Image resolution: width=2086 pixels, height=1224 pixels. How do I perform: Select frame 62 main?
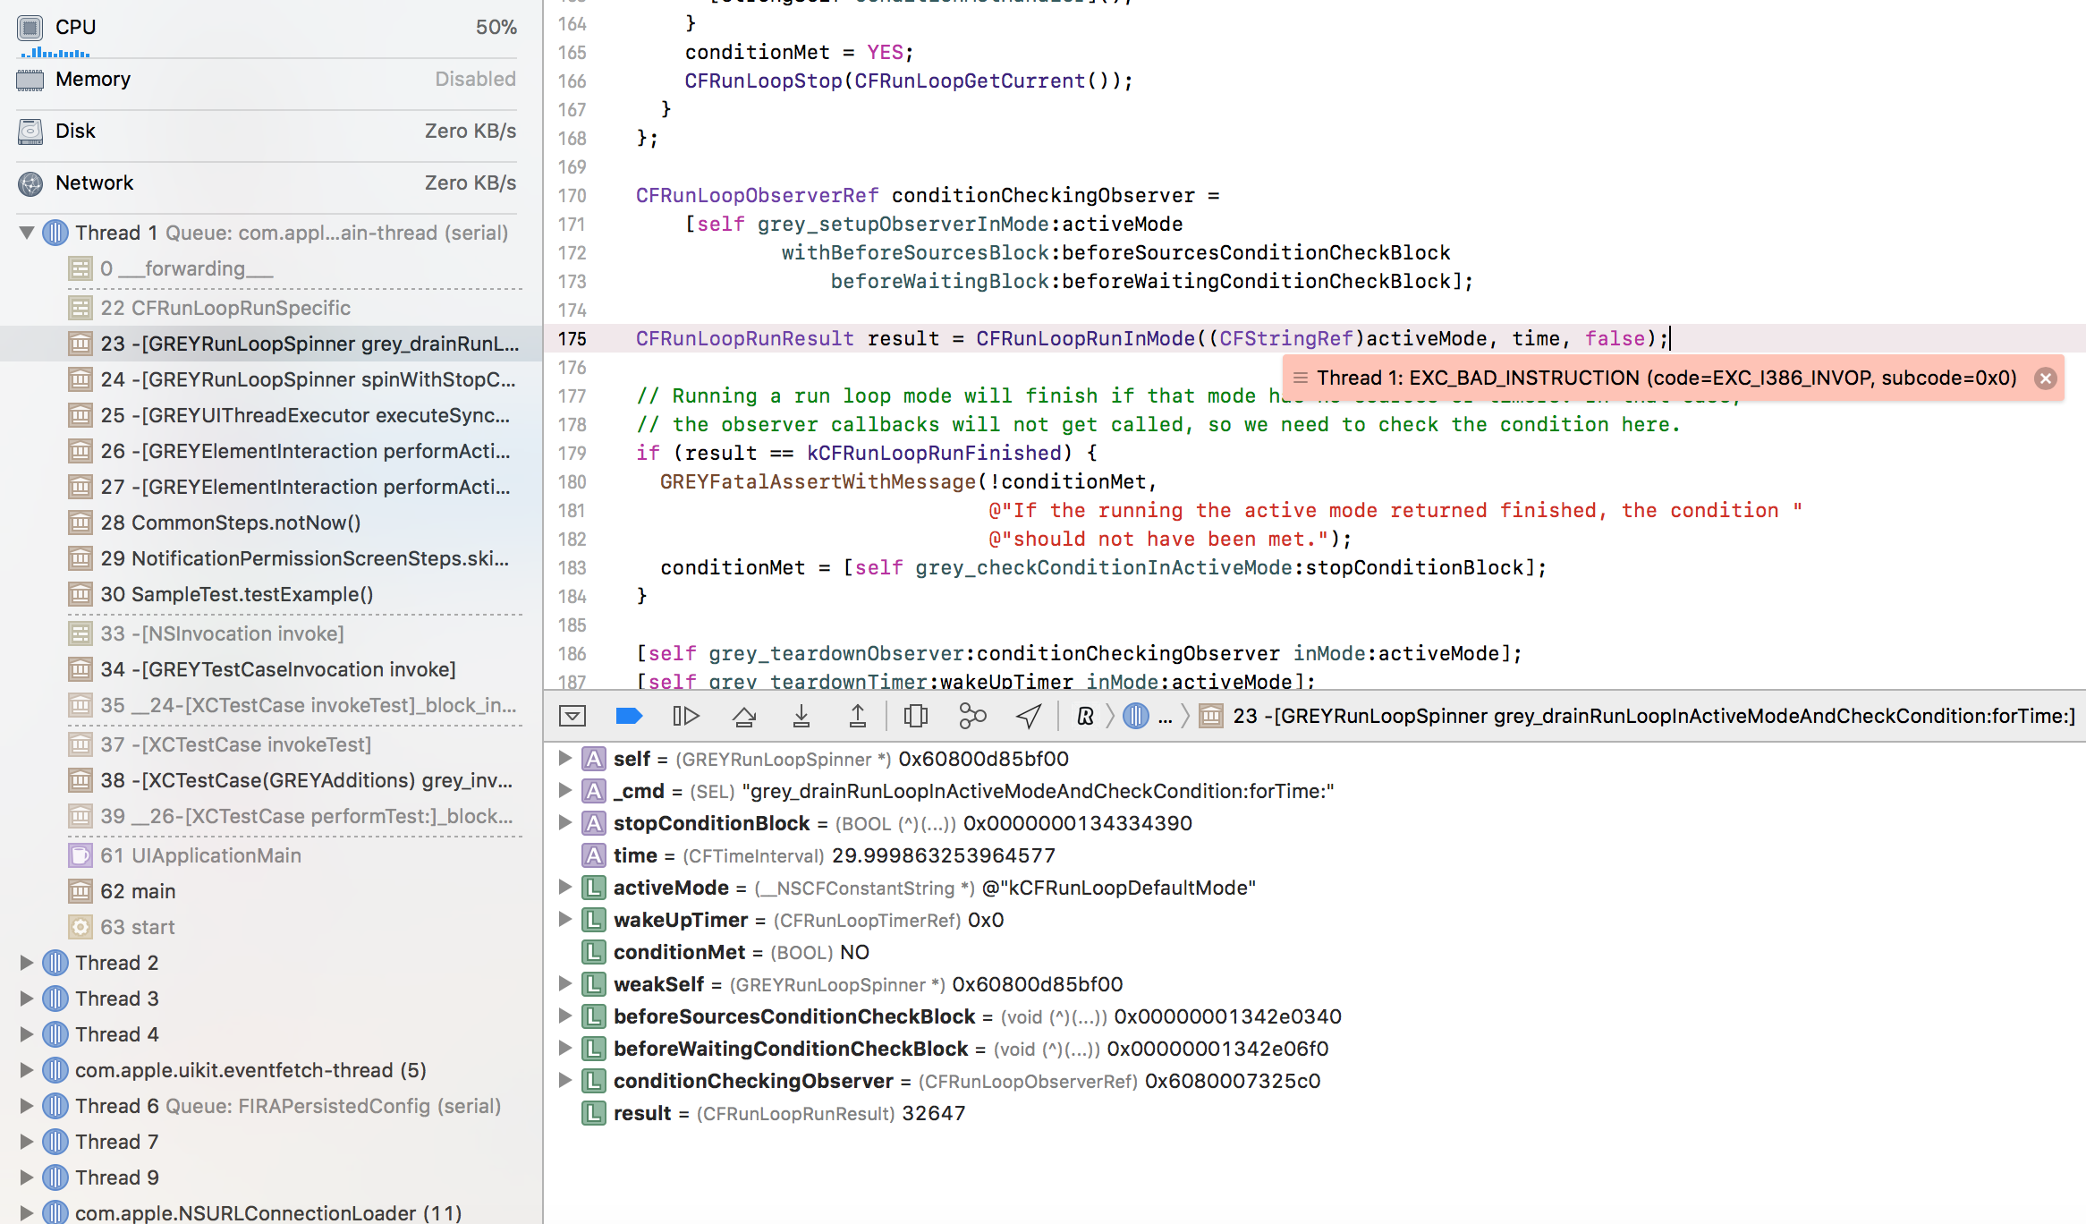pyautogui.click(x=271, y=891)
